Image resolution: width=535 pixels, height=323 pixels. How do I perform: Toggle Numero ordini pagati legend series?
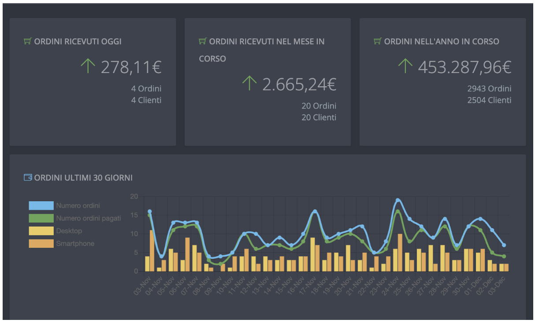(75, 218)
